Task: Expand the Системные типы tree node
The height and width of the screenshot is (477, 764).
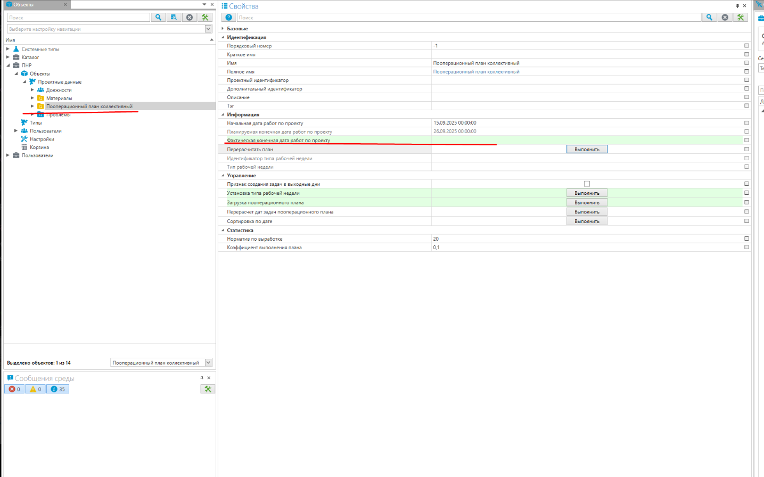Action: click(x=8, y=49)
